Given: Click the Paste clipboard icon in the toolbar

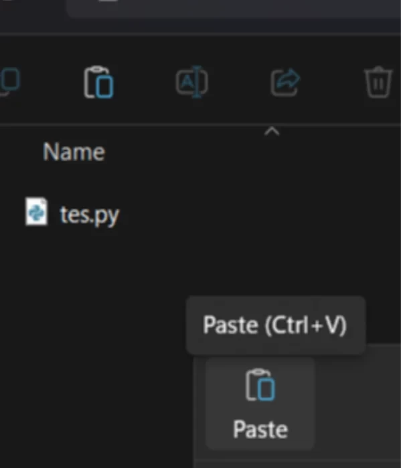Looking at the screenshot, I should click(x=98, y=82).
